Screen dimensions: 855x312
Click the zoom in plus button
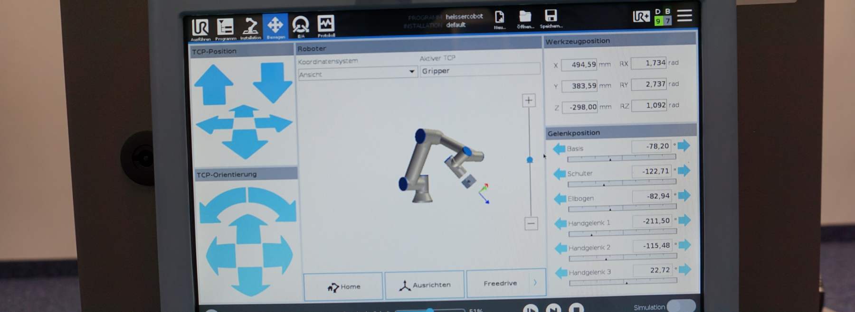tap(528, 100)
